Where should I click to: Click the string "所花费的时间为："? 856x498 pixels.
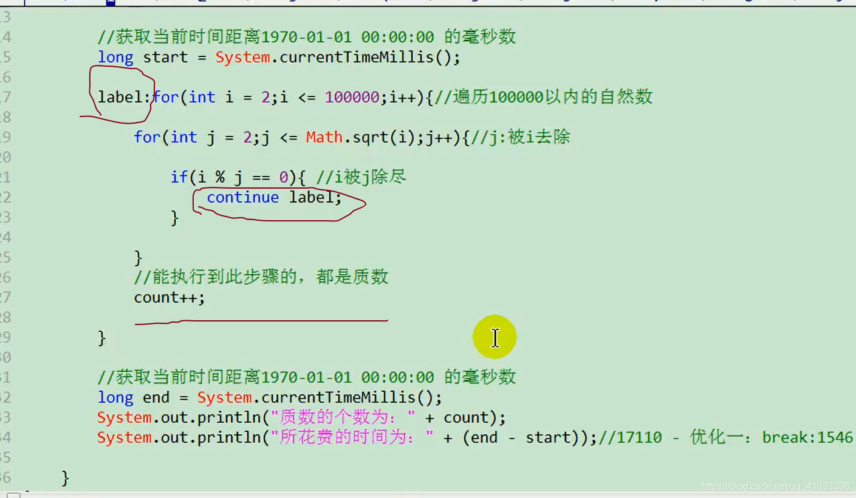coord(352,437)
